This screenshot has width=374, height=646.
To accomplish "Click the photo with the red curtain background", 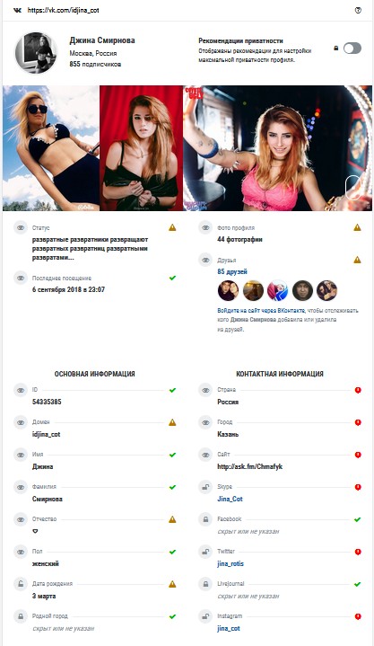I will point(141,148).
